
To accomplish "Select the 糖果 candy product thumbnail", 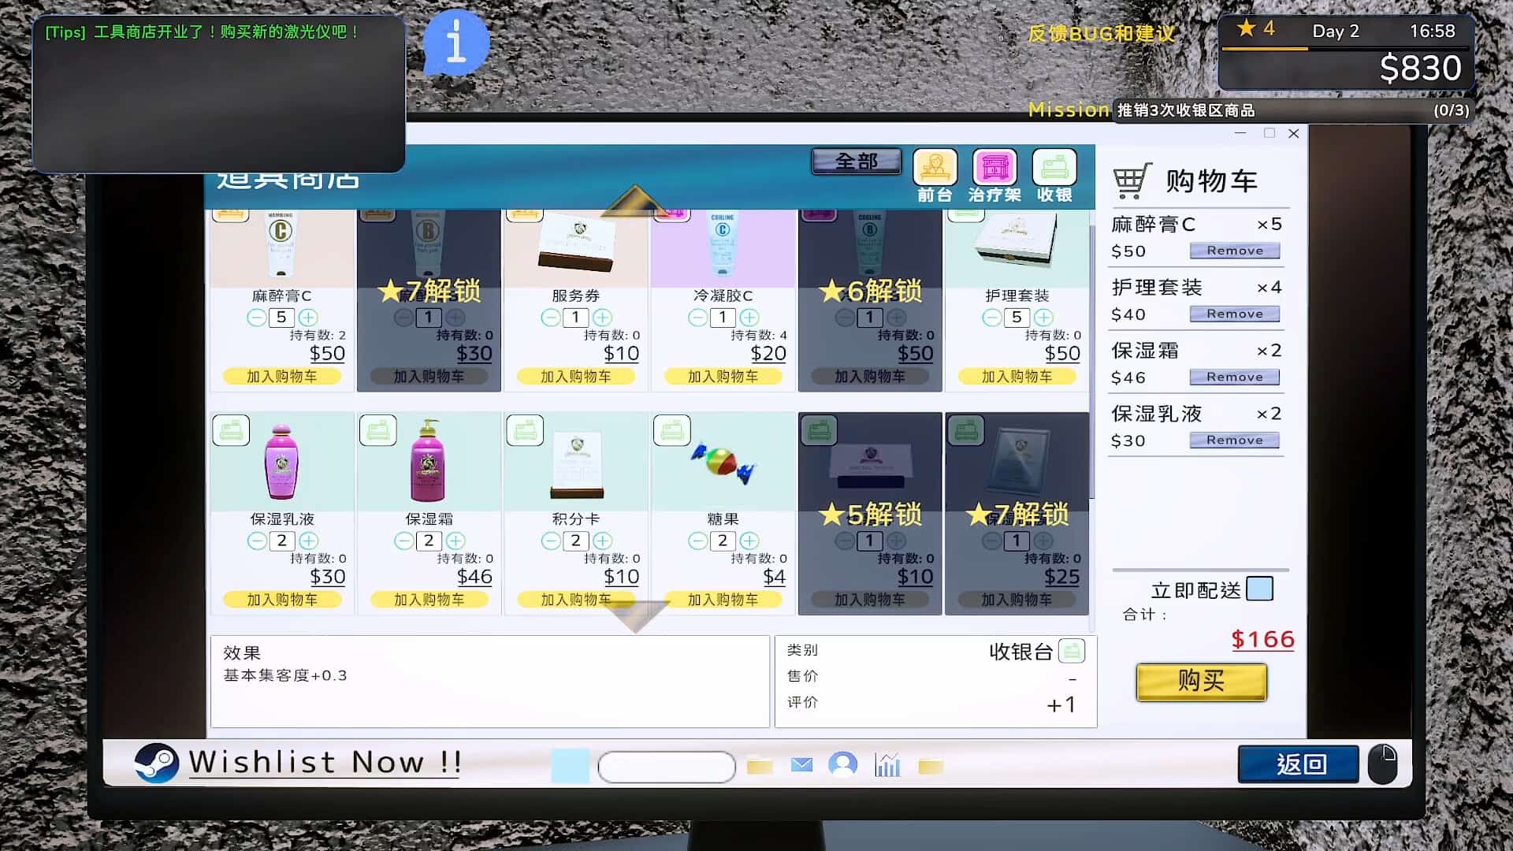I will click(723, 461).
